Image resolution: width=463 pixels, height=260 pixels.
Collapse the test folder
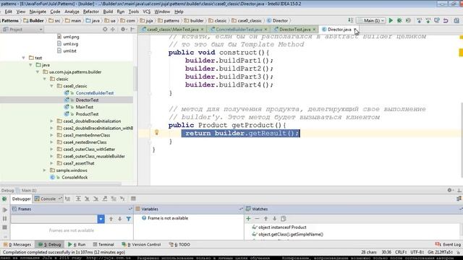coord(24,58)
